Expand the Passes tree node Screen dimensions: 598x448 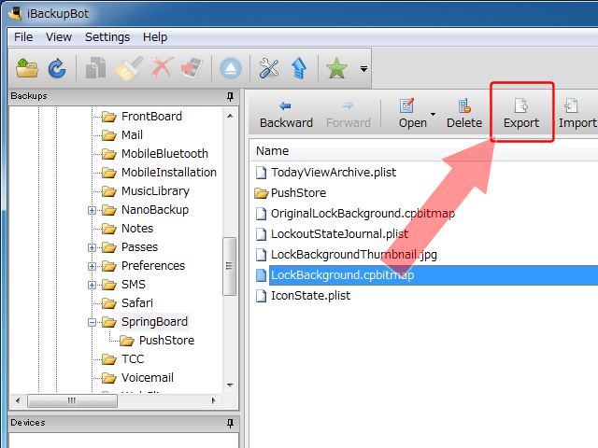point(92,247)
